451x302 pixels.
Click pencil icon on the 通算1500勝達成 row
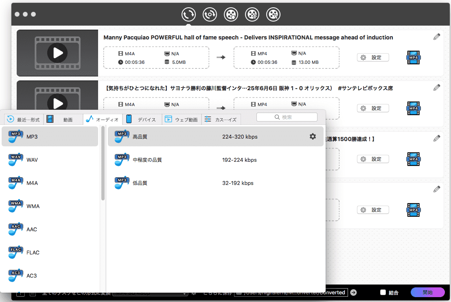(437, 138)
